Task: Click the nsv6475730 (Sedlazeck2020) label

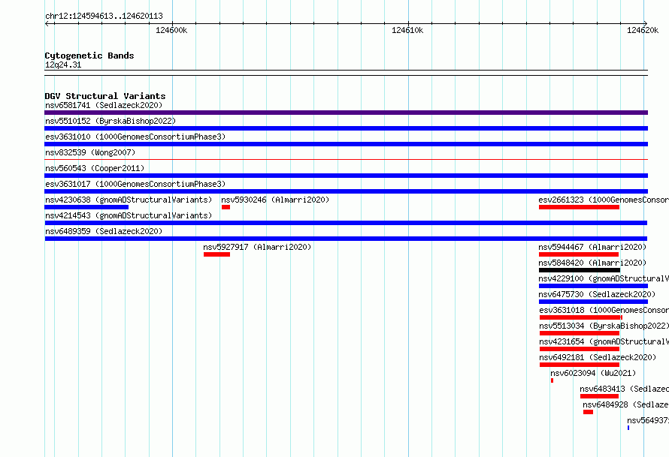Action: click(597, 294)
